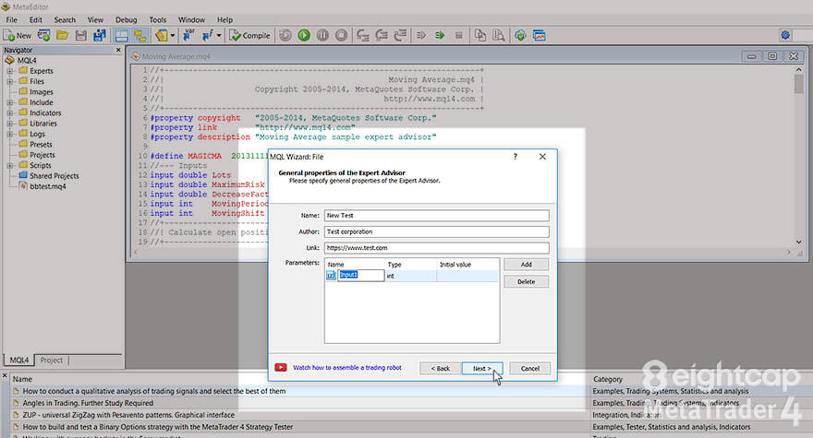This screenshot has width=813, height=438.
Task: Cancel the MQL Wizard dialog
Action: tap(530, 368)
